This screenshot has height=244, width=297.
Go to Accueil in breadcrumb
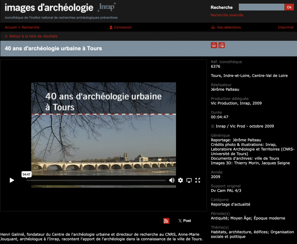tap(10, 27)
